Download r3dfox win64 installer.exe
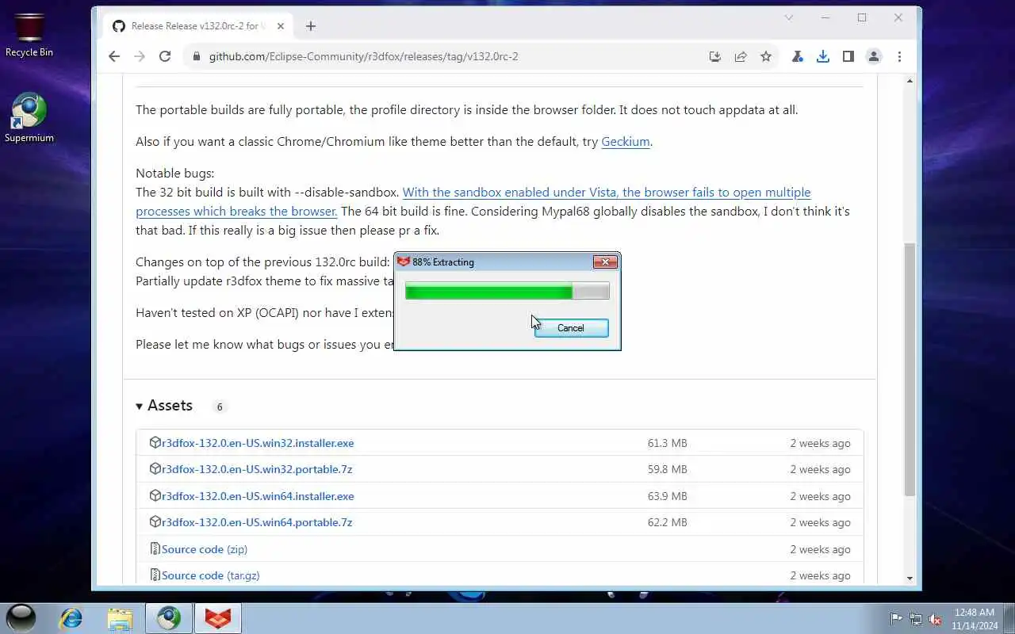This screenshot has width=1015, height=634. coord(258,496)
